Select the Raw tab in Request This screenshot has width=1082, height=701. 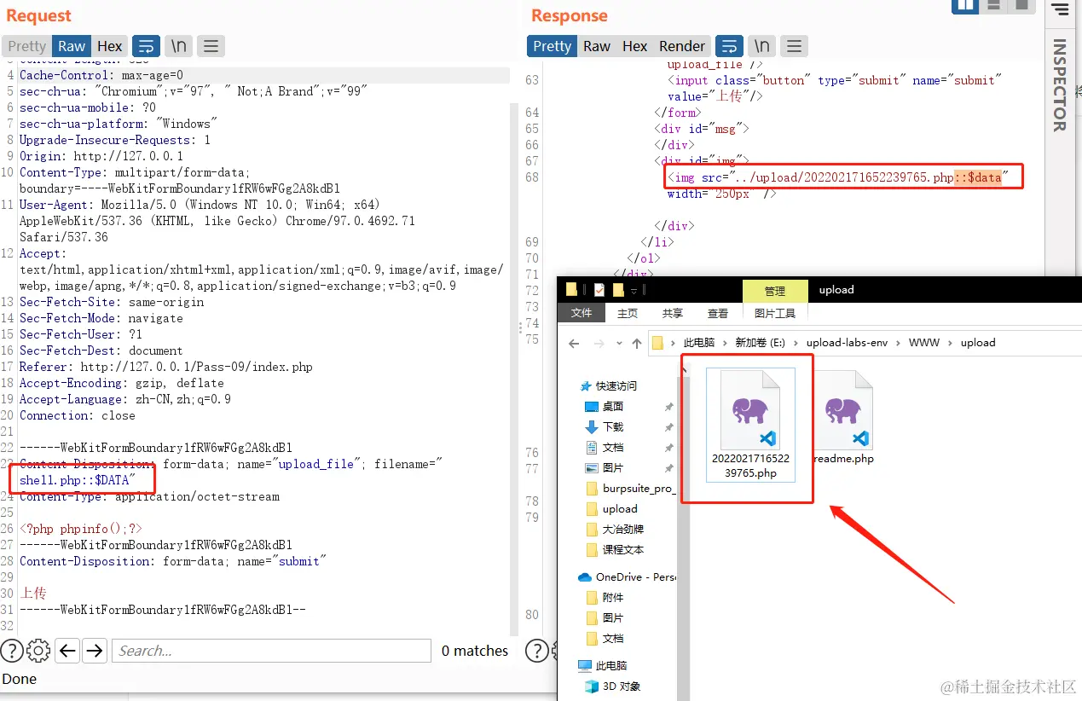click(72, 46)
